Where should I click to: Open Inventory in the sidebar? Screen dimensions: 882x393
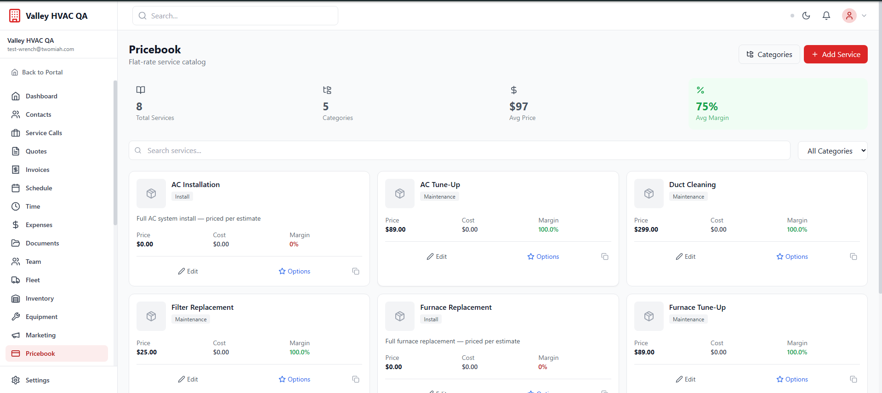click(40, 298)
